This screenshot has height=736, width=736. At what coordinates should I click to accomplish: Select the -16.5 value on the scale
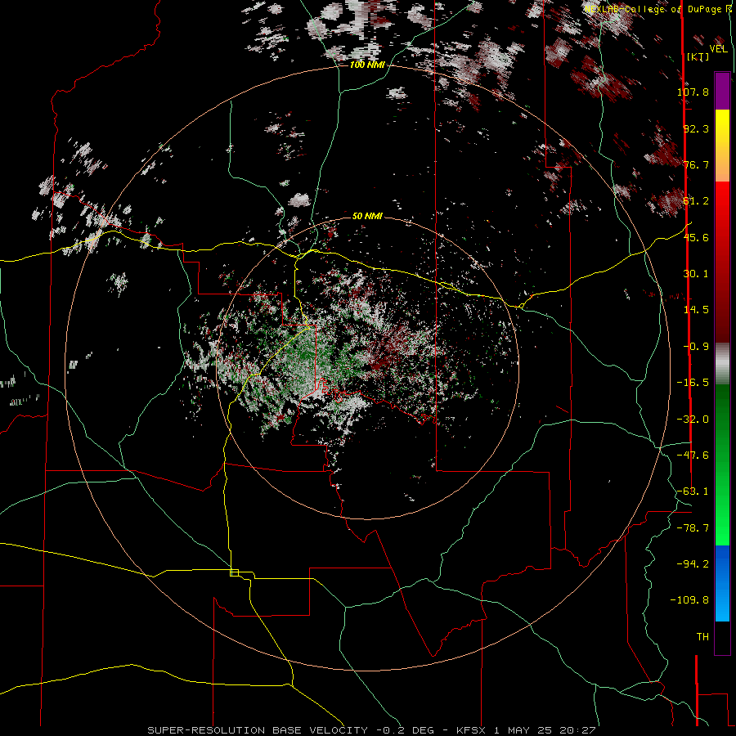693,383
